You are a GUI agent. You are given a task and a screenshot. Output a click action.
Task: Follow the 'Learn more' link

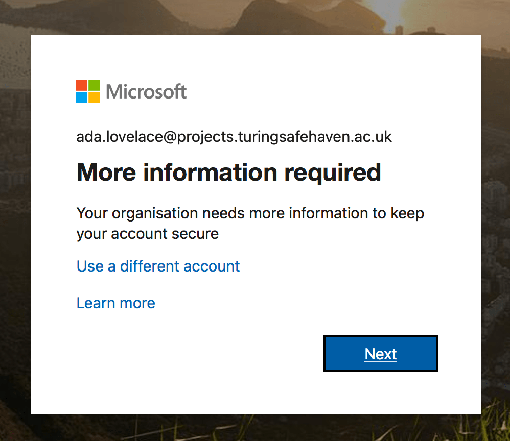click(116, 303)
